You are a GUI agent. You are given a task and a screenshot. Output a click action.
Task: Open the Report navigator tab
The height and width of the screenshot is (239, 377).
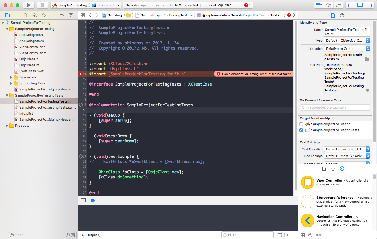pyautogui.click(x=71, y=15)
